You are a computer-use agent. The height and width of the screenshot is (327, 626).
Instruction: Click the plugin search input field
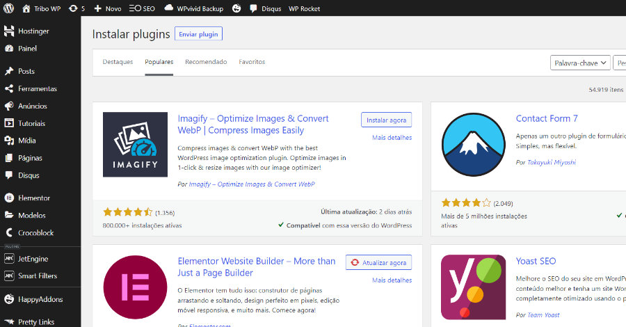(x=619, y=63)
